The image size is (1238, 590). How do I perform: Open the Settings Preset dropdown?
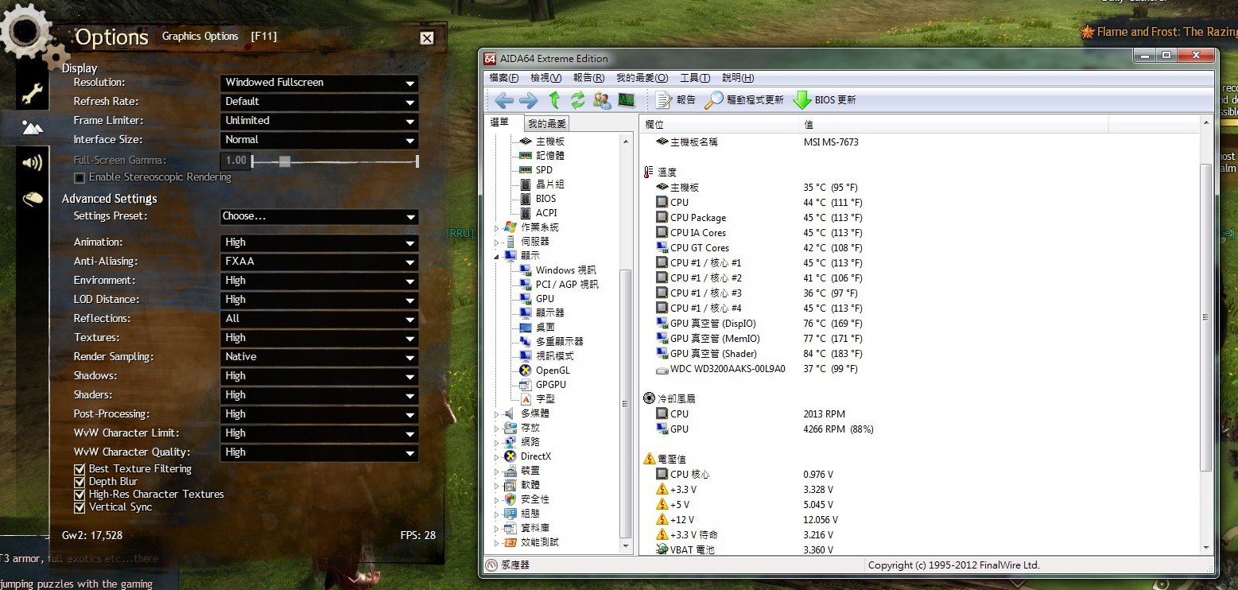320,216
